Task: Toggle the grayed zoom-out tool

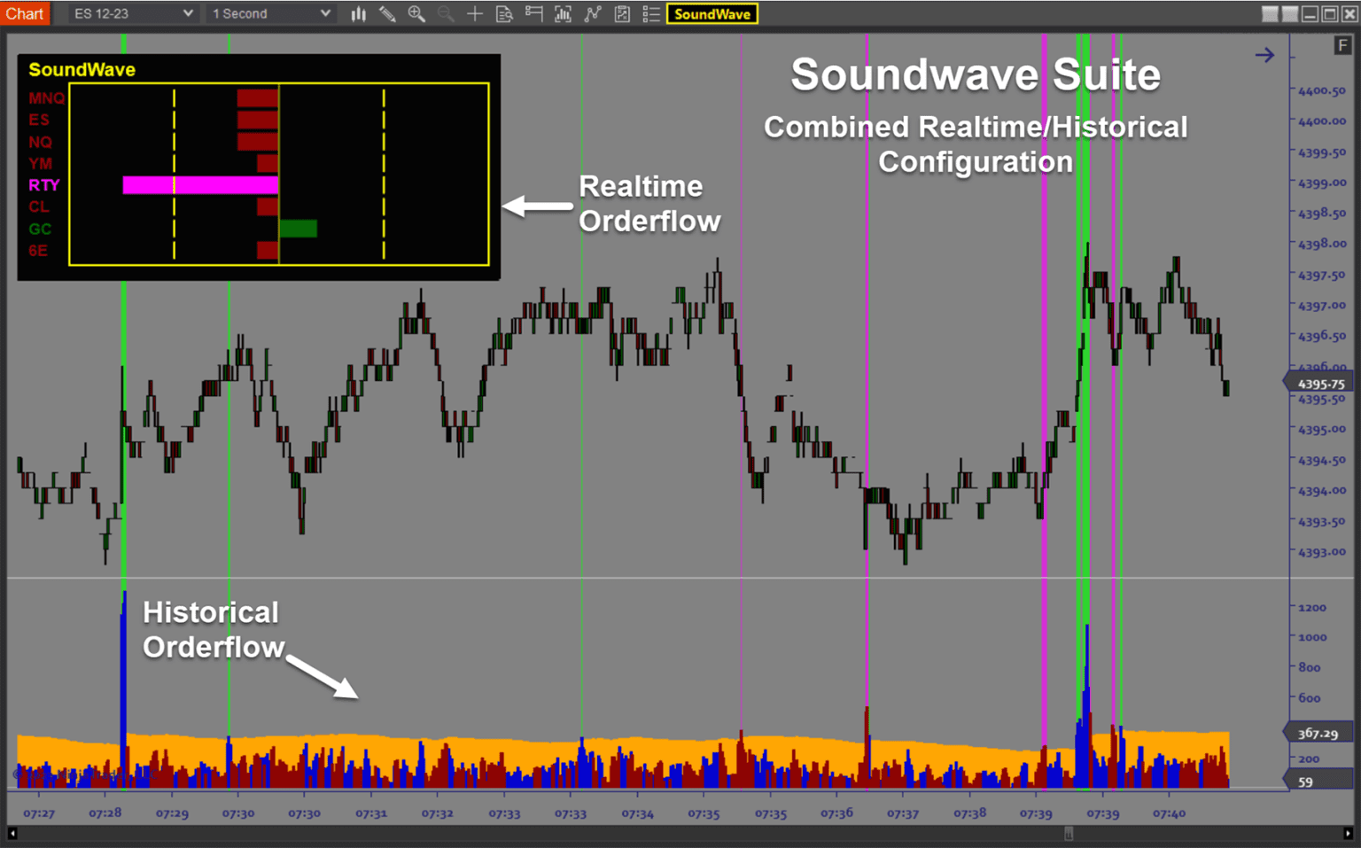Action: 445,13
